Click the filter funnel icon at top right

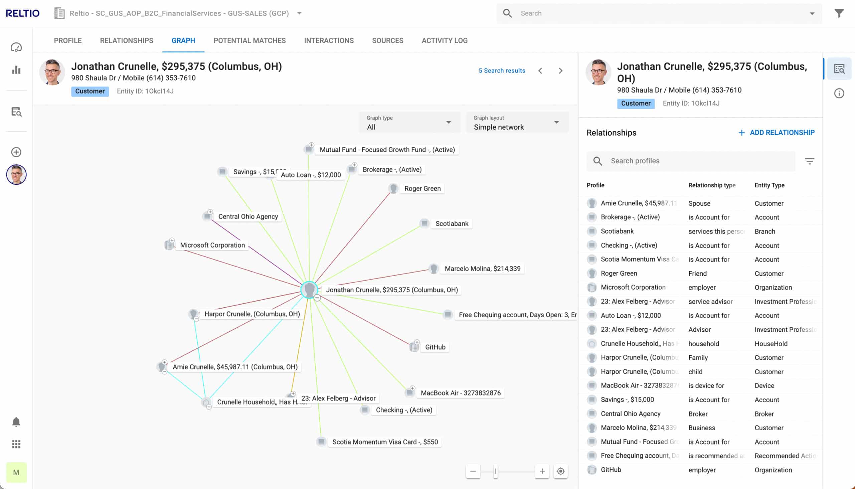(x=839, y=13)
